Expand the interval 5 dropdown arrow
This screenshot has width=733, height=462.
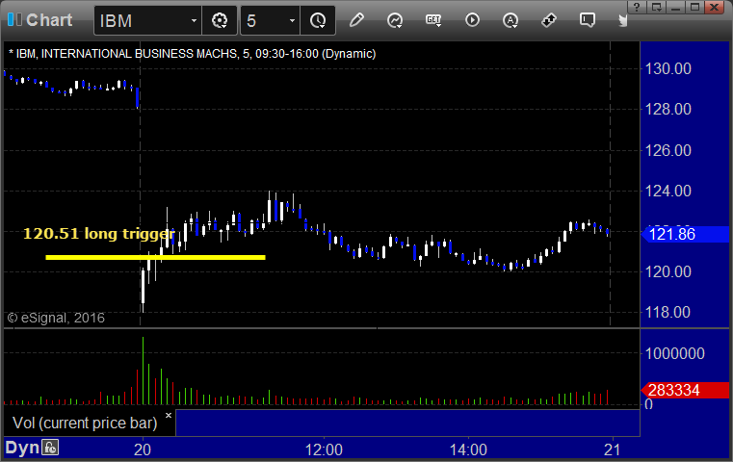[292, 21]
